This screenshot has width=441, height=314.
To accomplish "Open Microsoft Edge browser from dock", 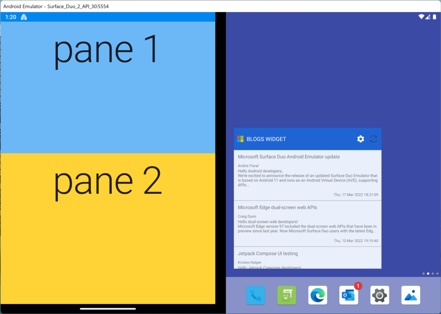I will tap(317, 296).
